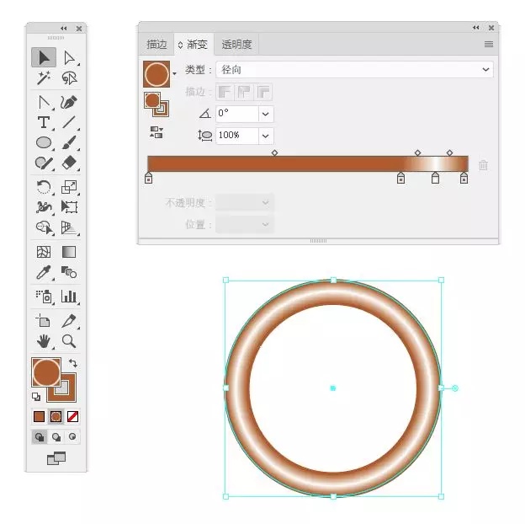525x524 pixels.
Task: Delete gradient stop trash icon
Action: [483, 165]
